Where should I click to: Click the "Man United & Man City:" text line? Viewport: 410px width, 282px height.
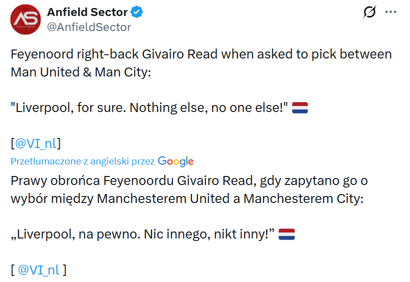(x=81, y=72)
